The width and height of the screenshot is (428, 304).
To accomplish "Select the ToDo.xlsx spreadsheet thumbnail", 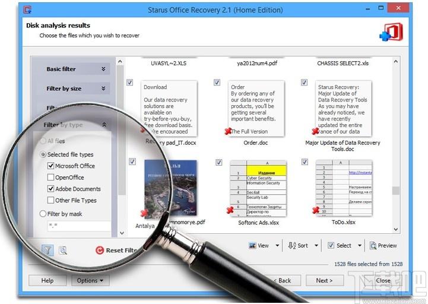I will coord(344,188).
